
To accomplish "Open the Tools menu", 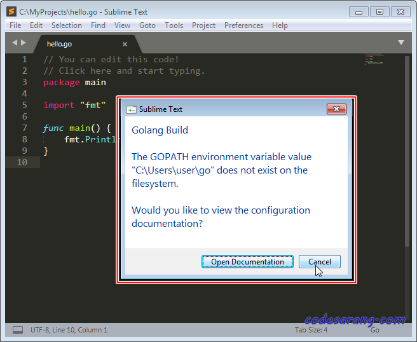I will [174, 25].
